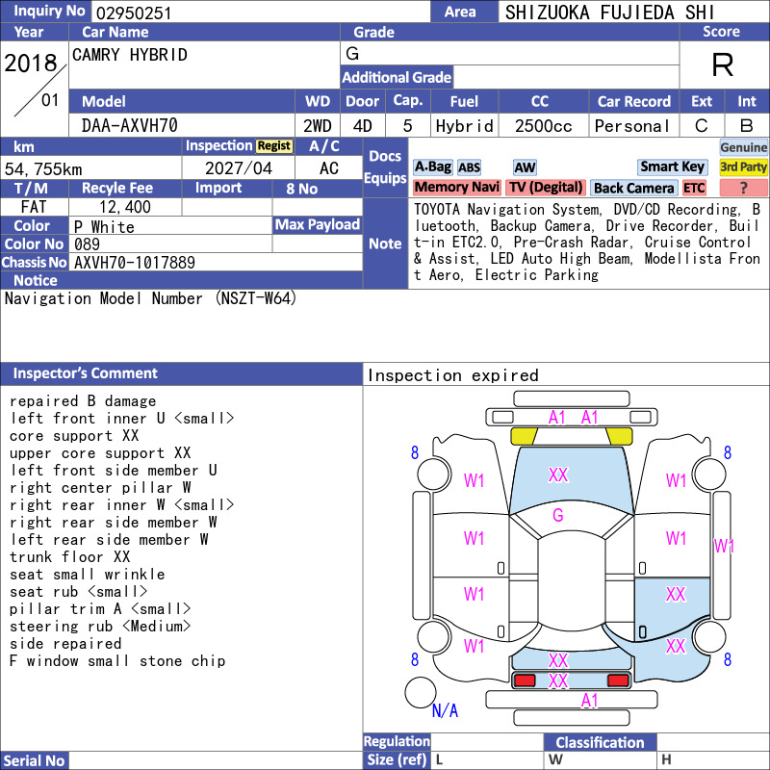The width and height of the screenshot is (770, 770).
Task: Click the comment 'repaired B damage'
Action: pos(83,401)
